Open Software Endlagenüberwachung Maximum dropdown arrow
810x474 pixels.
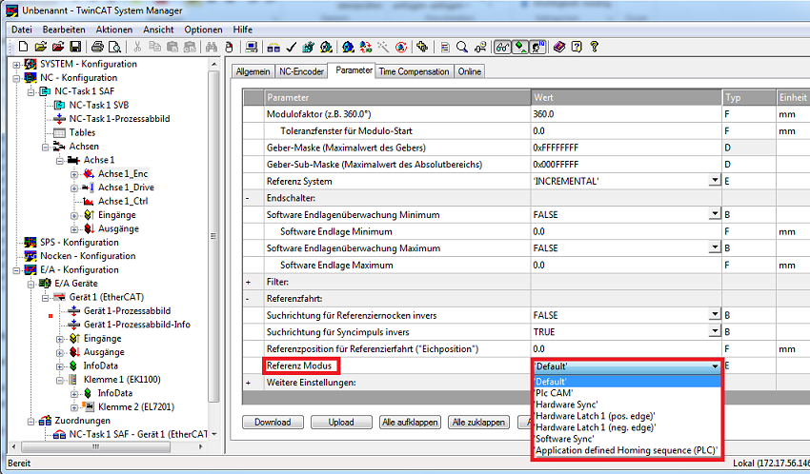click(x=715, y=247)
